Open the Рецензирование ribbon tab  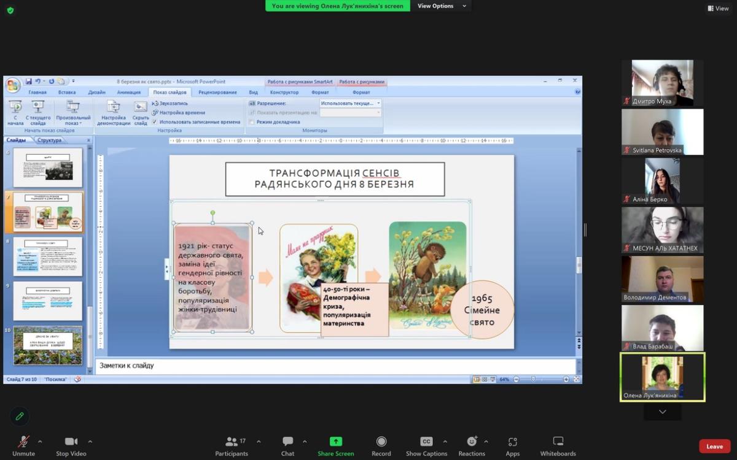point(217,92)
